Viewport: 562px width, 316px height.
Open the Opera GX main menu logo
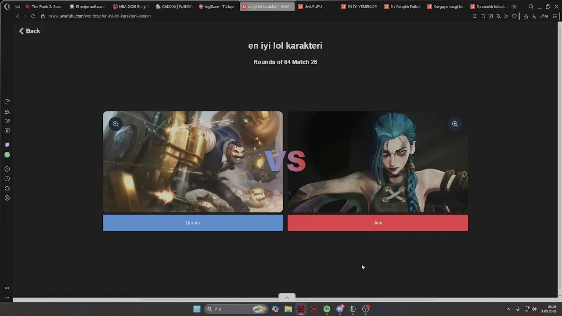[x=7, y=7]
